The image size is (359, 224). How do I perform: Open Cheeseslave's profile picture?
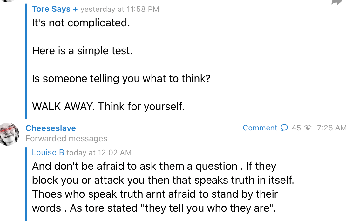[x=9, y=134]
